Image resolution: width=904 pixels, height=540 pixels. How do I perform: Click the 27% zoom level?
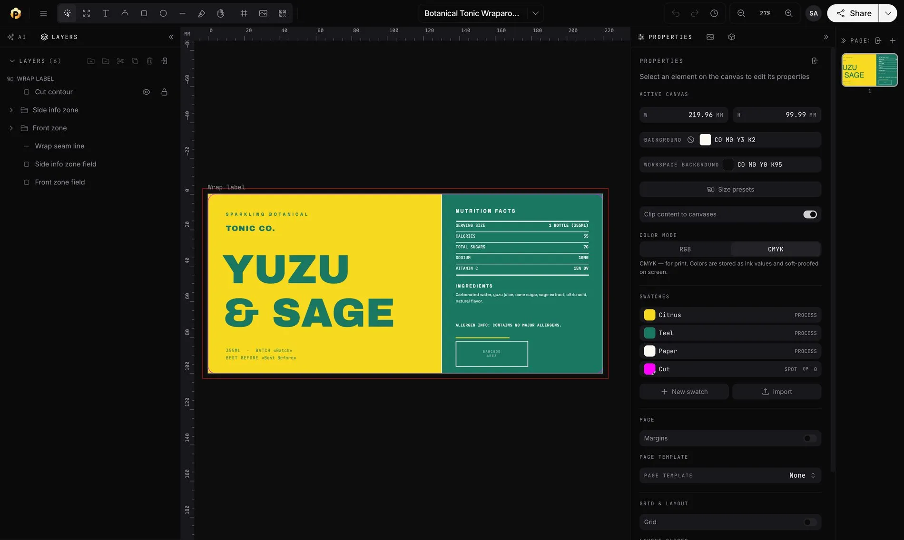pyautogui.click(x=765, y=13)
